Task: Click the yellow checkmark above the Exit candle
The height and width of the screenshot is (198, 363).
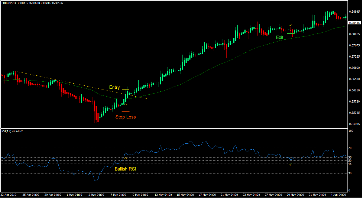Action: click(x=291, y=25)
